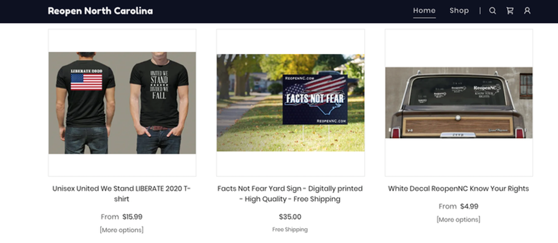Open the search magnifier icon
Viewport: 558px width, 243px height.
pyautogui.click(x=493, y=11)
